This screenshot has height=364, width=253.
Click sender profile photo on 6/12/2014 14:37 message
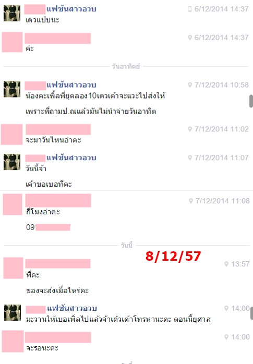click(12, 13)
